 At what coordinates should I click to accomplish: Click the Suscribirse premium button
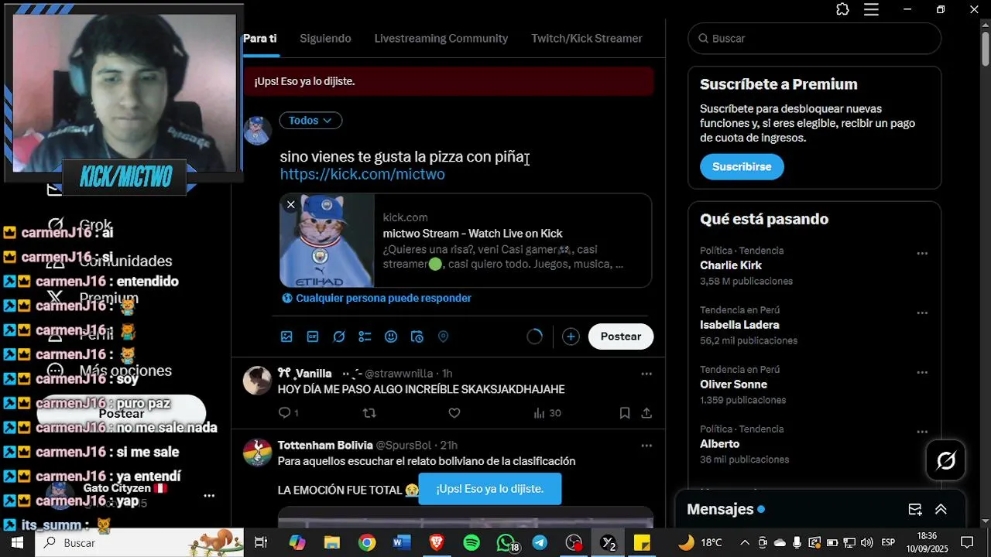click(742, 166)
